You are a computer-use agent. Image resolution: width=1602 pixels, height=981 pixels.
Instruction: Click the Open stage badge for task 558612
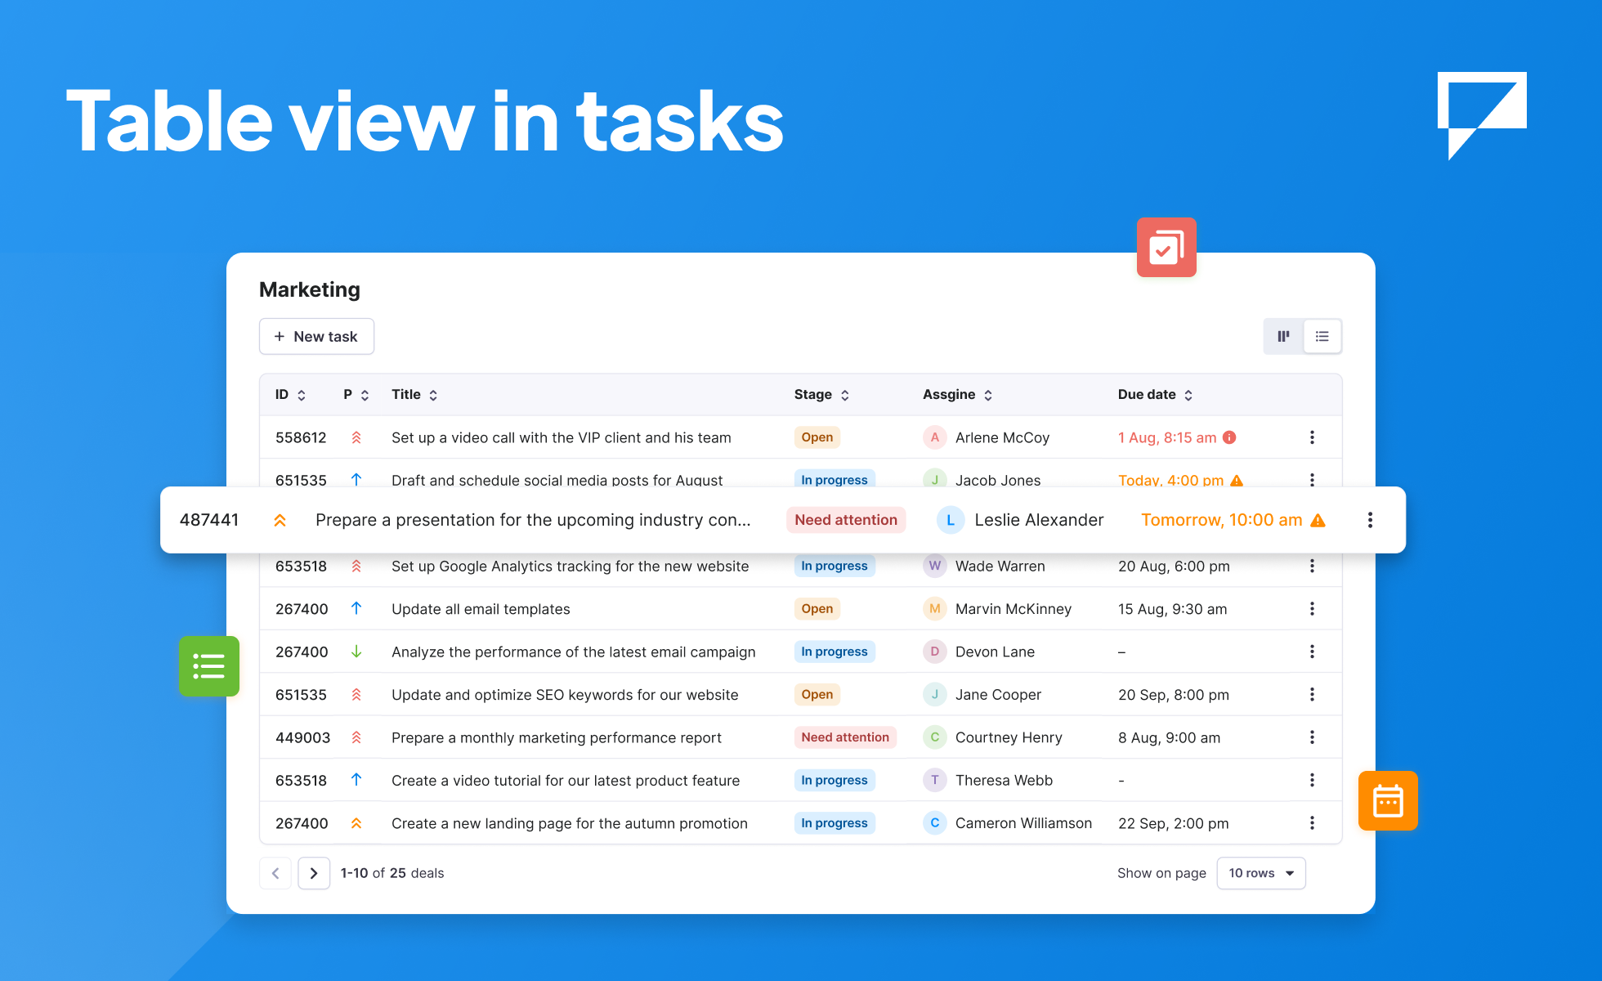point(817,437)
